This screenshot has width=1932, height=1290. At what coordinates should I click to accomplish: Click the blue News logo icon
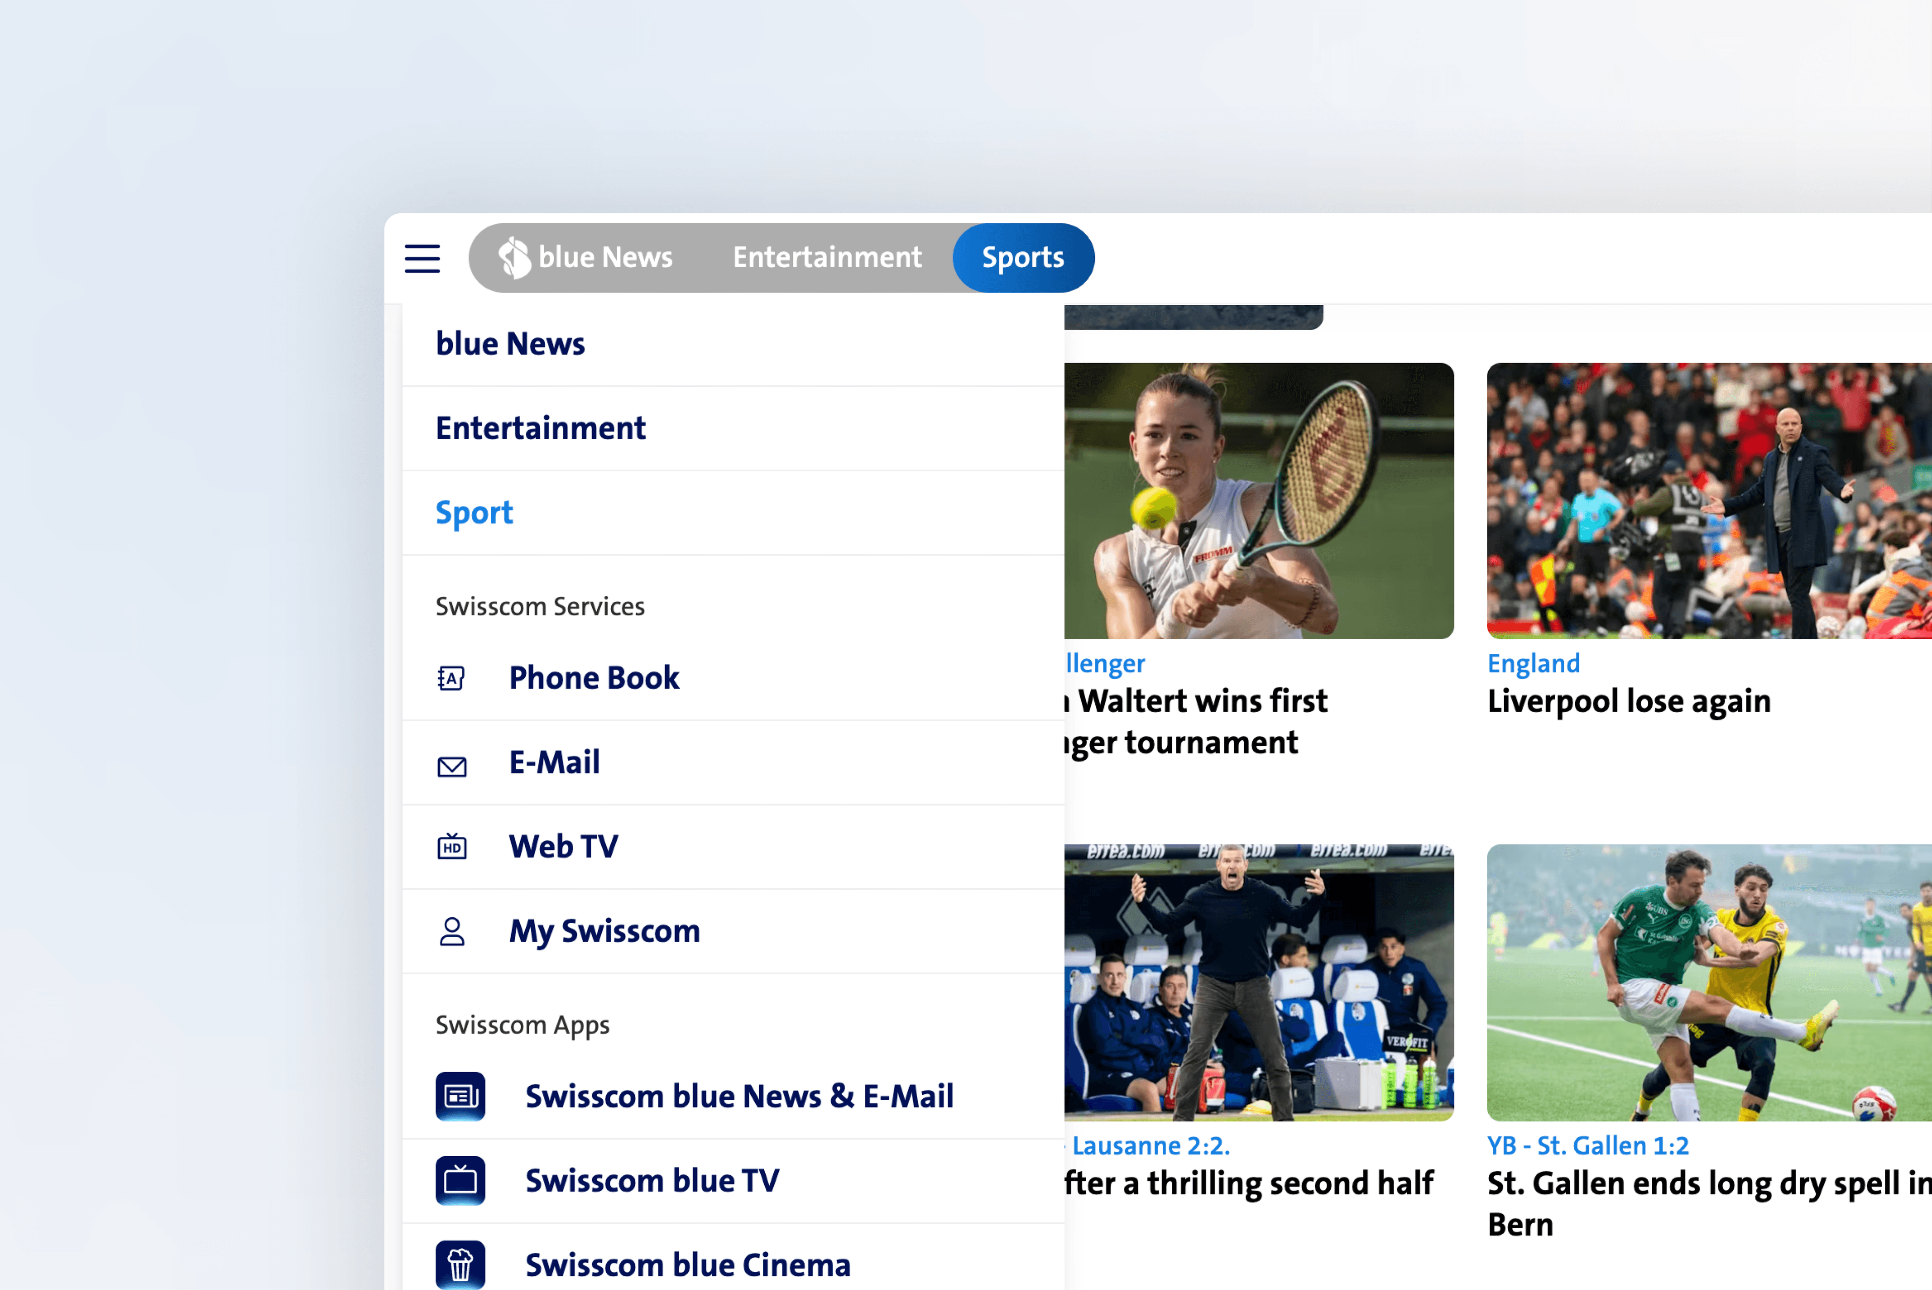tap(514, 257)
